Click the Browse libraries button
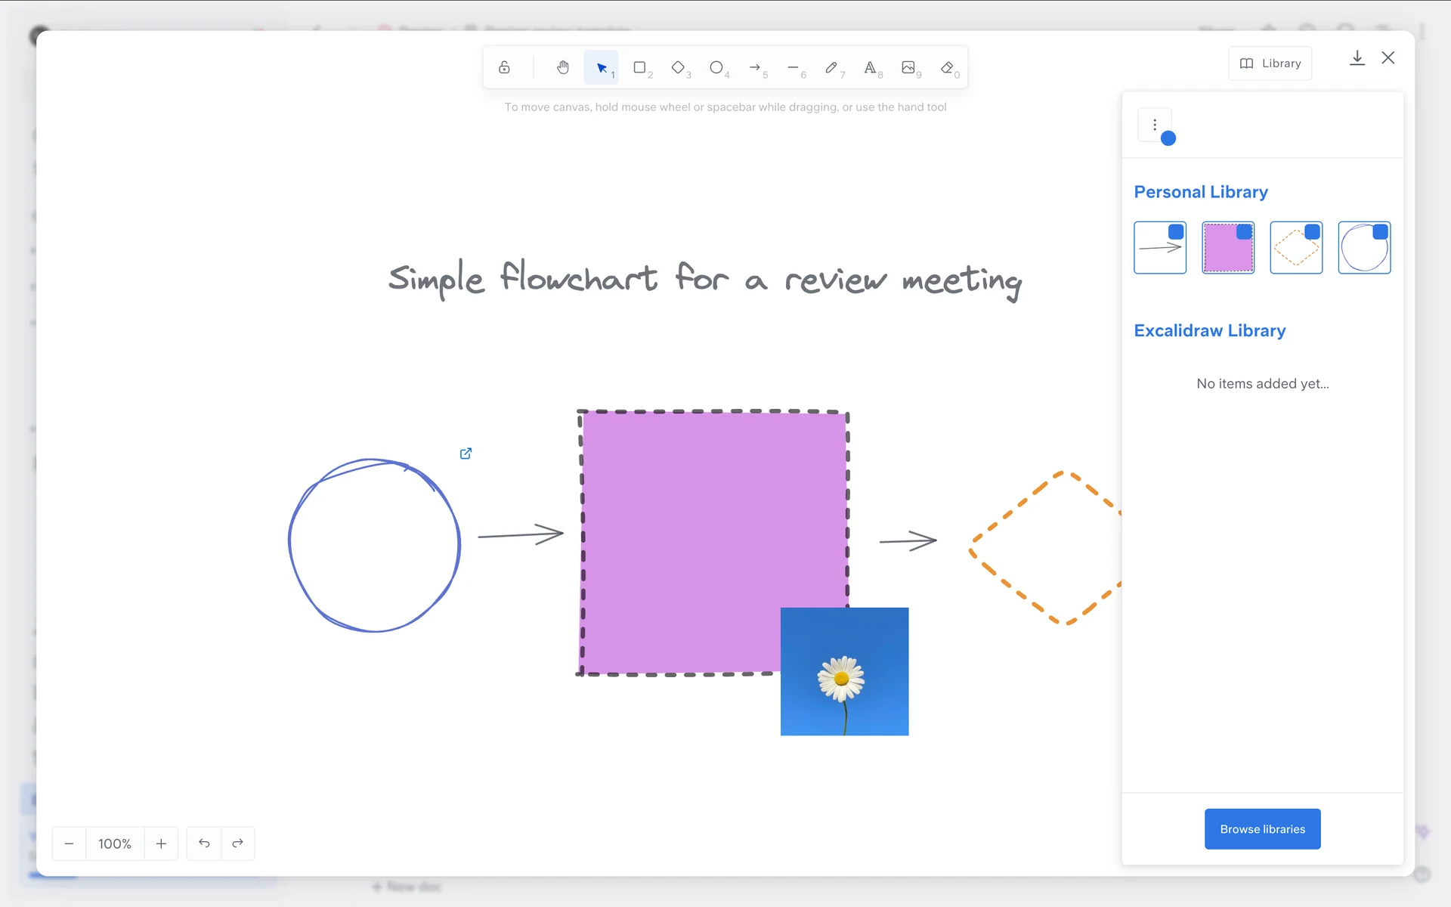Image resolution: width=1451 pixels, height=907 pixels. (1262, 829)
